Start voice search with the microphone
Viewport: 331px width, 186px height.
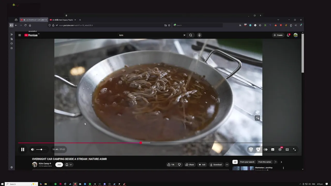point(199,35)
